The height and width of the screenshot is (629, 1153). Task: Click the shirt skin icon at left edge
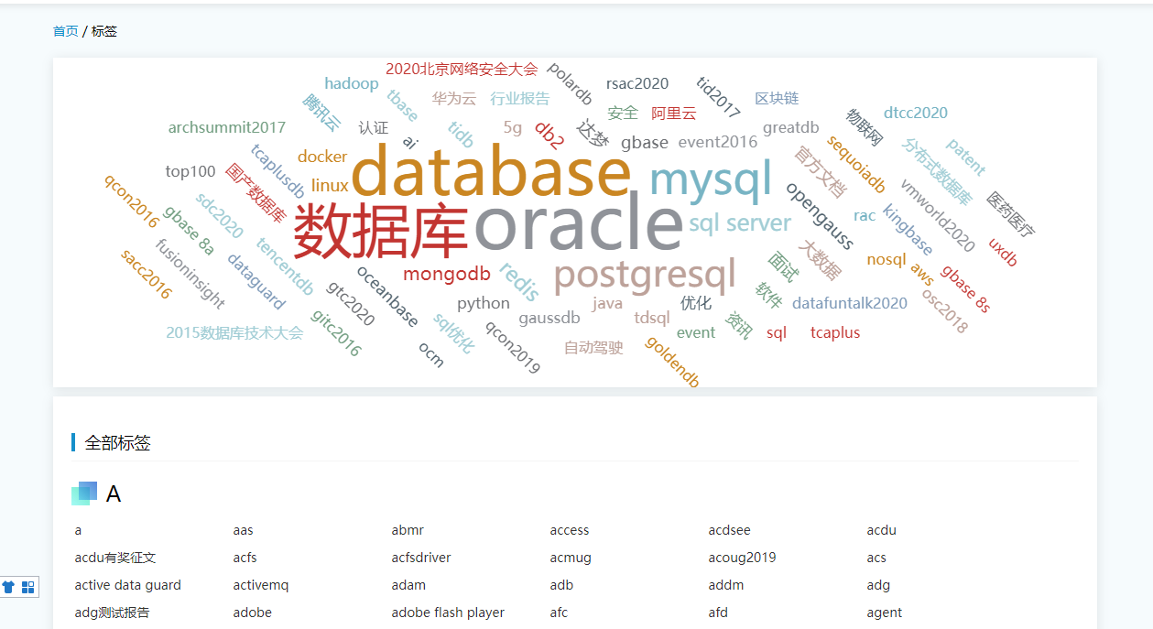[9, 587]
